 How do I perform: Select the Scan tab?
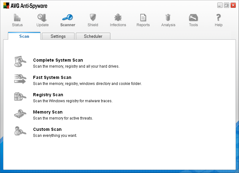[24, 36]
